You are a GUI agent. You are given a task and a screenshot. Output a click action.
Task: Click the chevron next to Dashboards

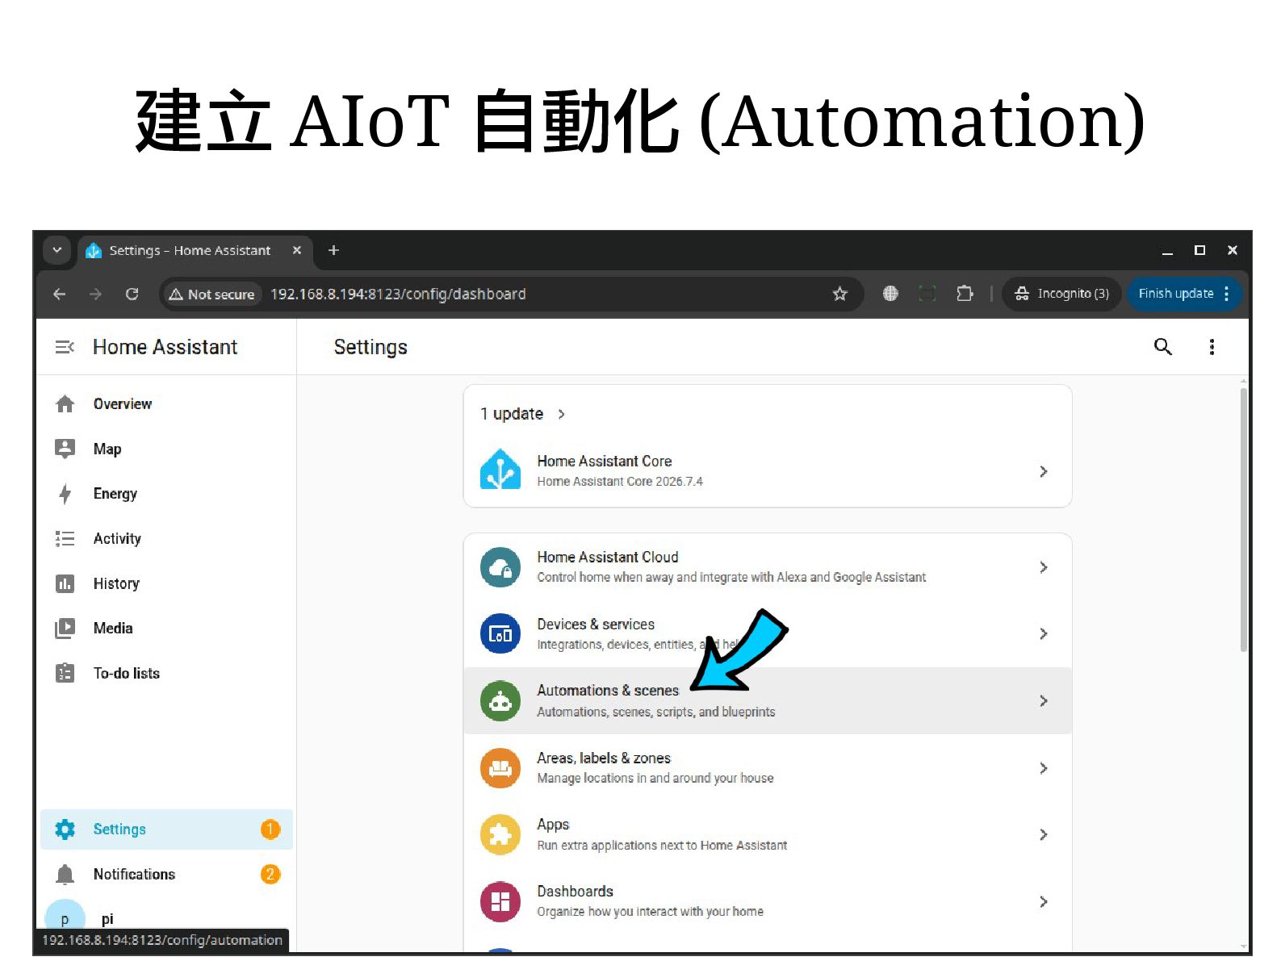[x=1043, y=901]
